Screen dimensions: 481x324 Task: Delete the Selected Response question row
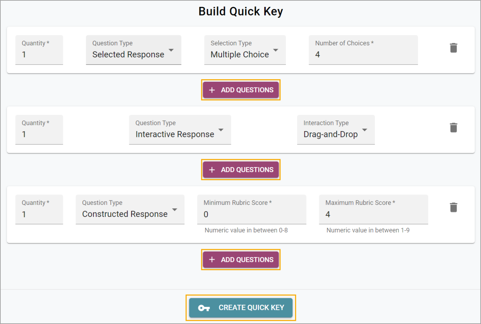click(454, 48)
